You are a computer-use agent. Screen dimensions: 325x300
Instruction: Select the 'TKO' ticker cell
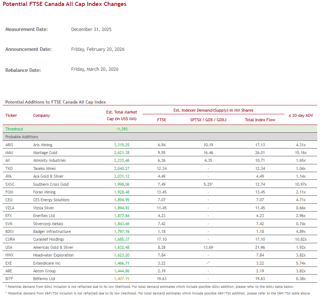[x=9, y=168]
